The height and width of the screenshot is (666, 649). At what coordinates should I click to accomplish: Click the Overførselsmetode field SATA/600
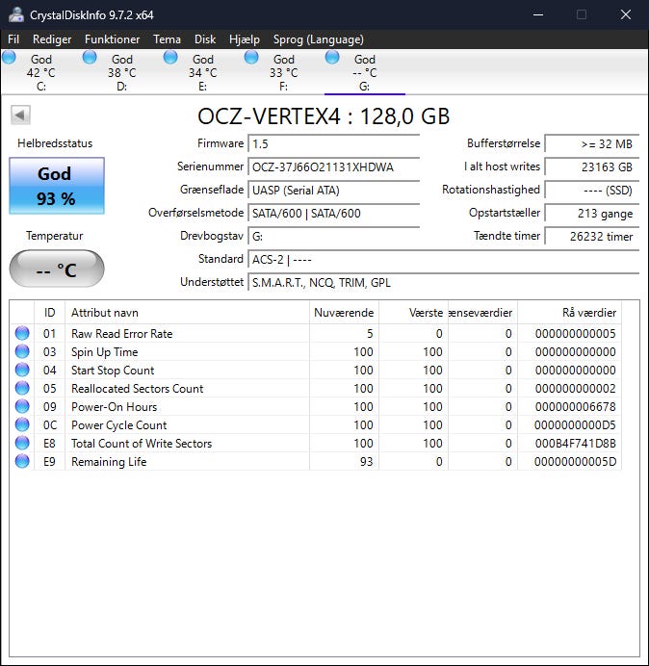333,213
